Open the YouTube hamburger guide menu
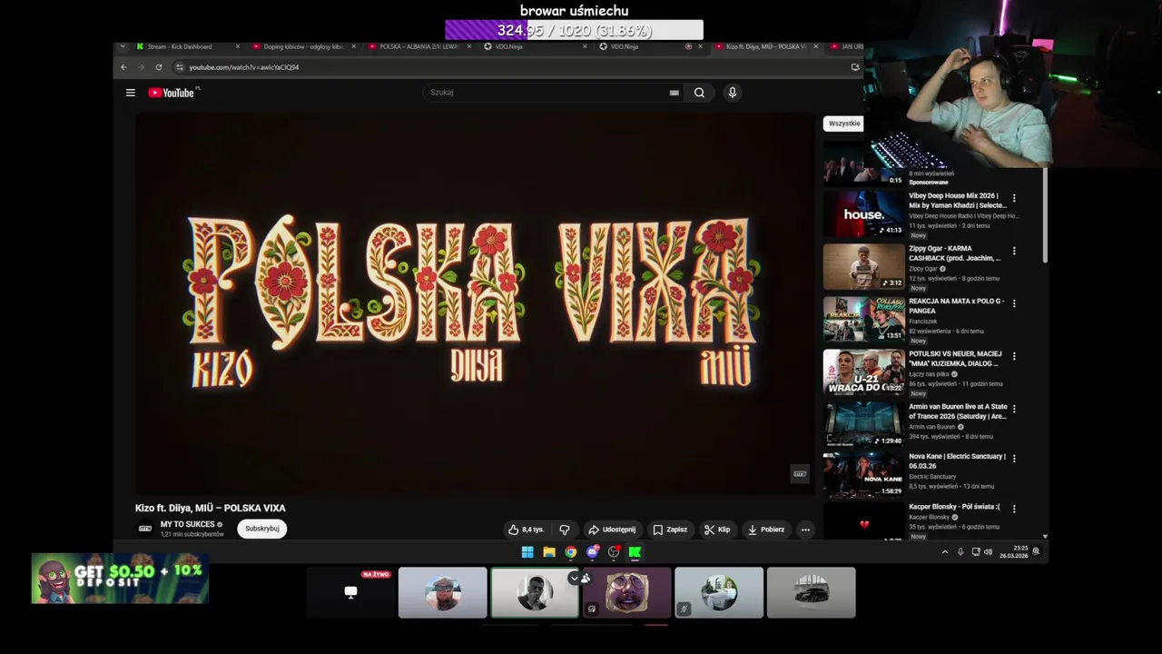Screen dimensions: 1162x654 point(131,93)
